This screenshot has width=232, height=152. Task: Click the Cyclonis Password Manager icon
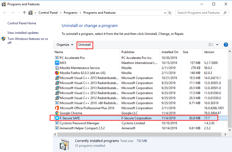57,123
